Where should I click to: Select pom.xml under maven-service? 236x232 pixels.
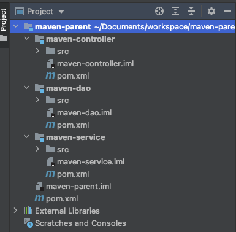tap(73, 174)
